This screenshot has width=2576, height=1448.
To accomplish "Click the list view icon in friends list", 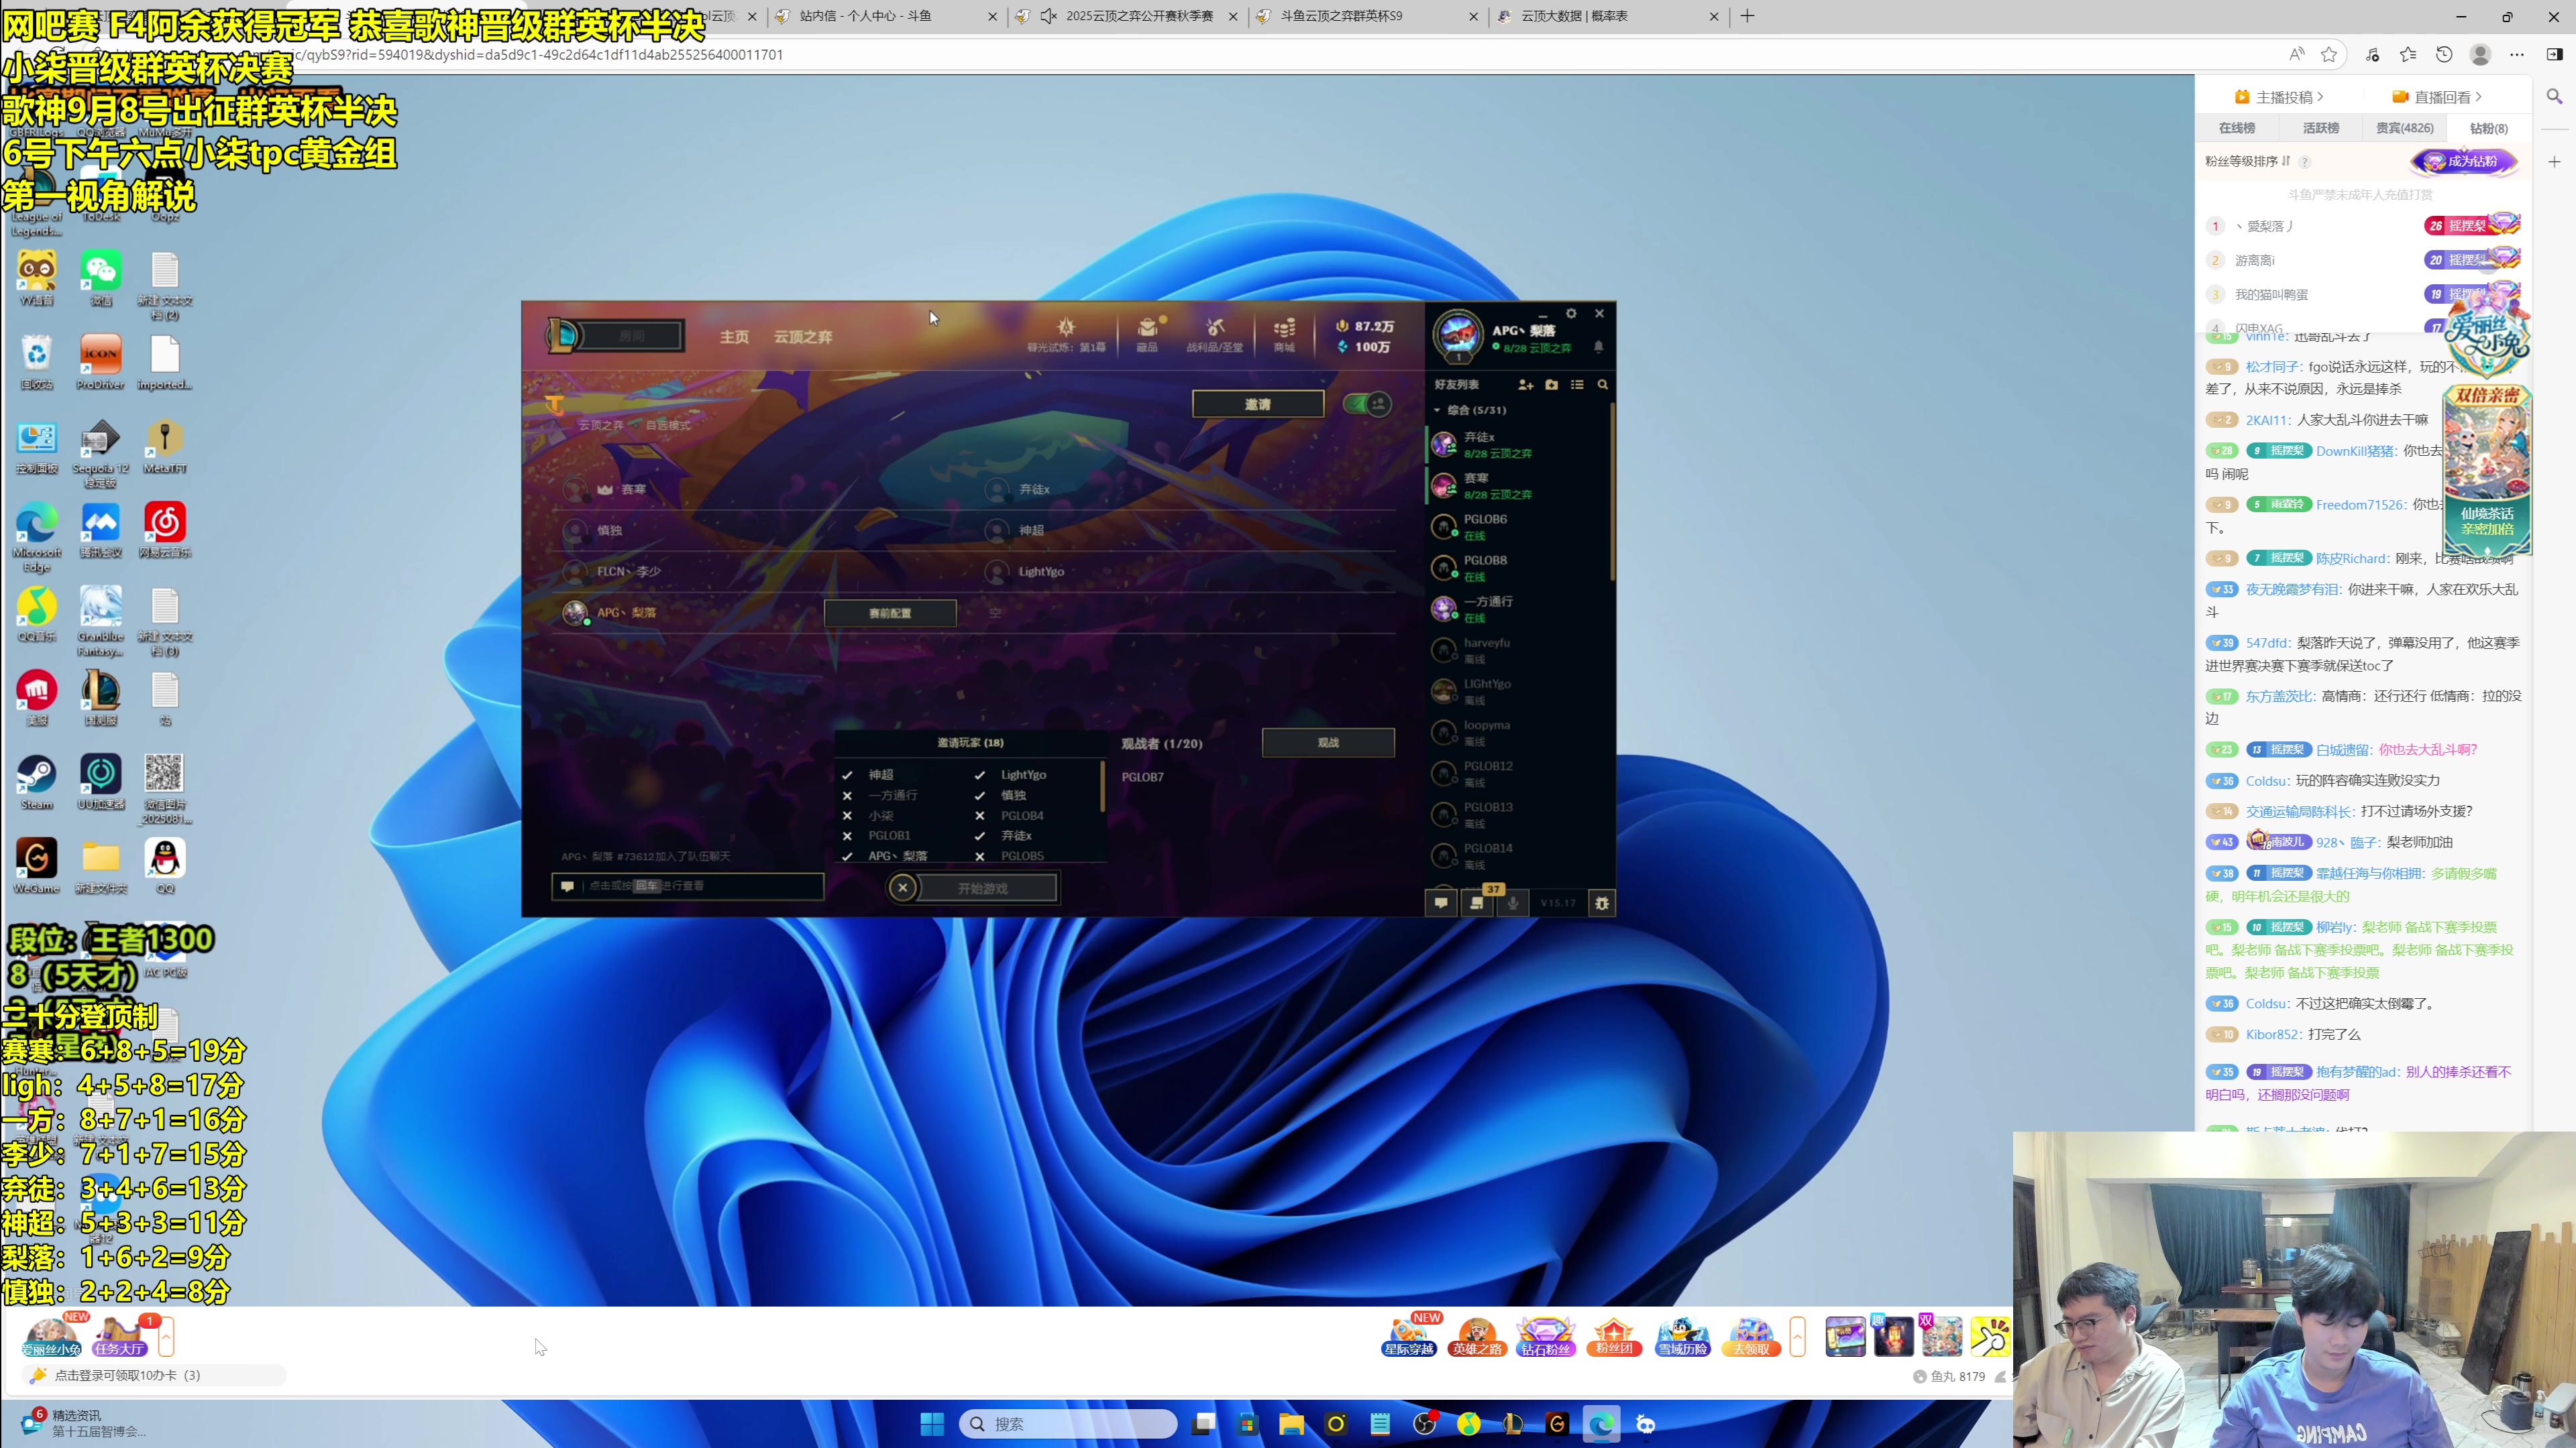I will (x=1577, y=385).
